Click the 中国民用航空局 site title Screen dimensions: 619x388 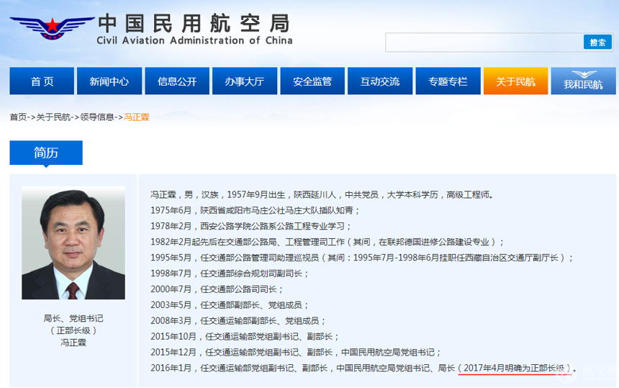tap(194, 24)
